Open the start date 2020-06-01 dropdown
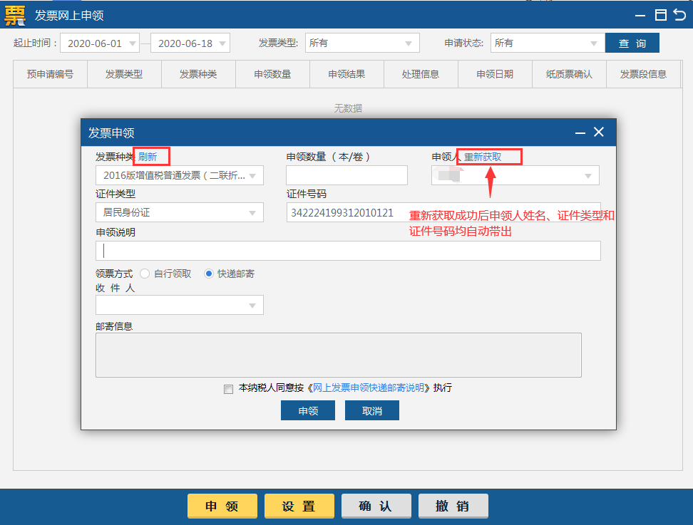 tap(100, 43)
